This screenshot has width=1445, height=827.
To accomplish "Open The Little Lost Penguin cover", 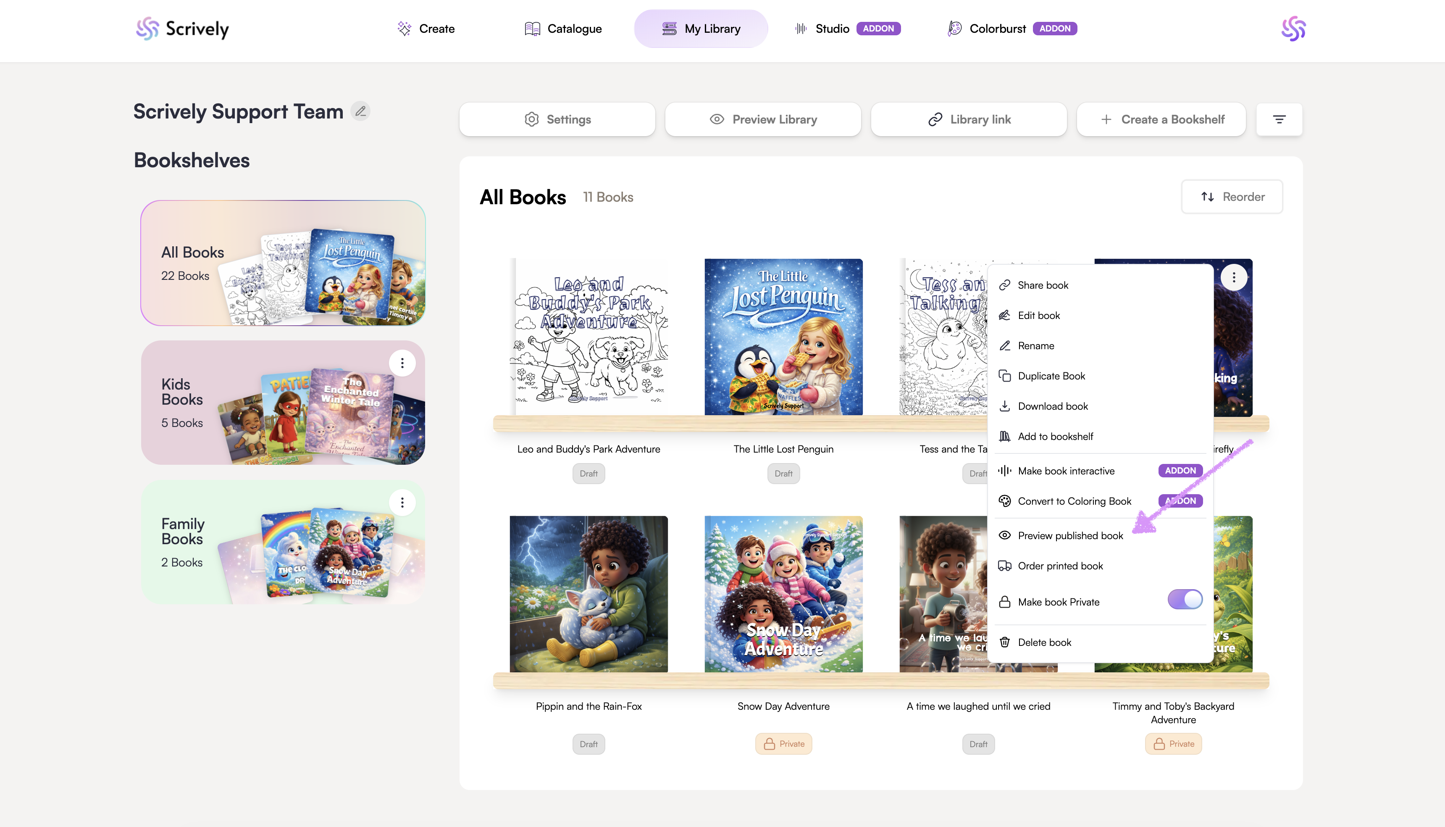I will pyautogui.click(x=783, y=337).
